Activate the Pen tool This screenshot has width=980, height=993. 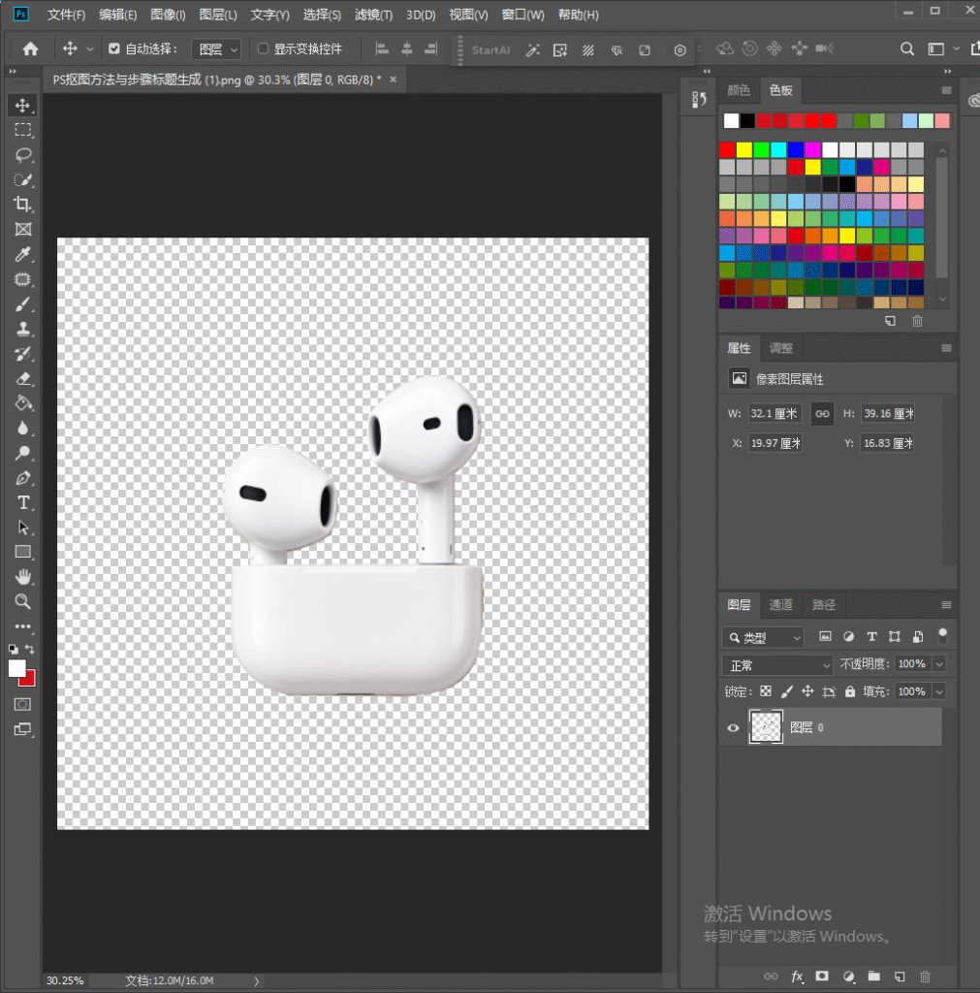point(23,478)
